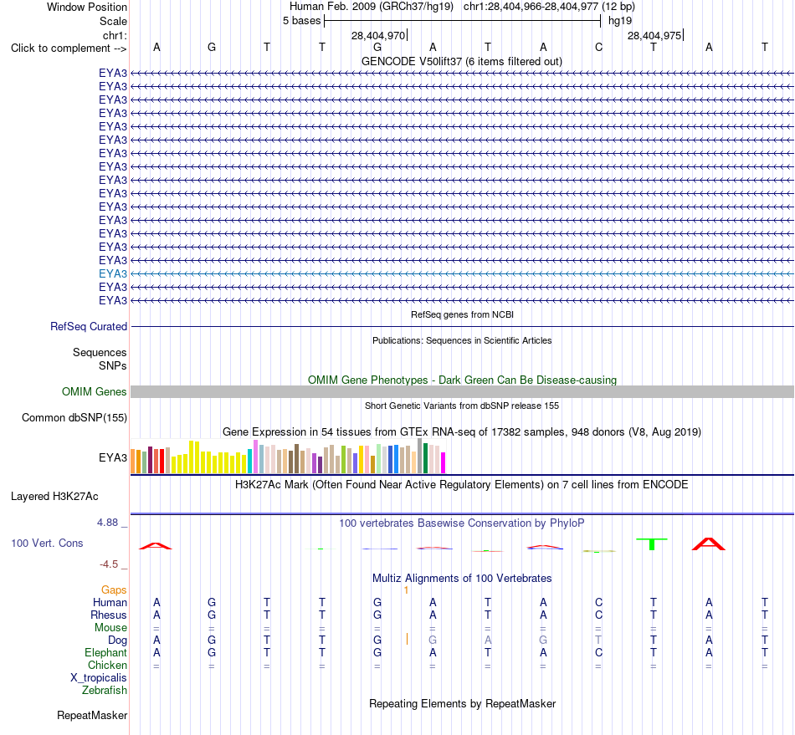
Task: Click the gray T base in the Dog row
Action: click(x=599, y=640)
